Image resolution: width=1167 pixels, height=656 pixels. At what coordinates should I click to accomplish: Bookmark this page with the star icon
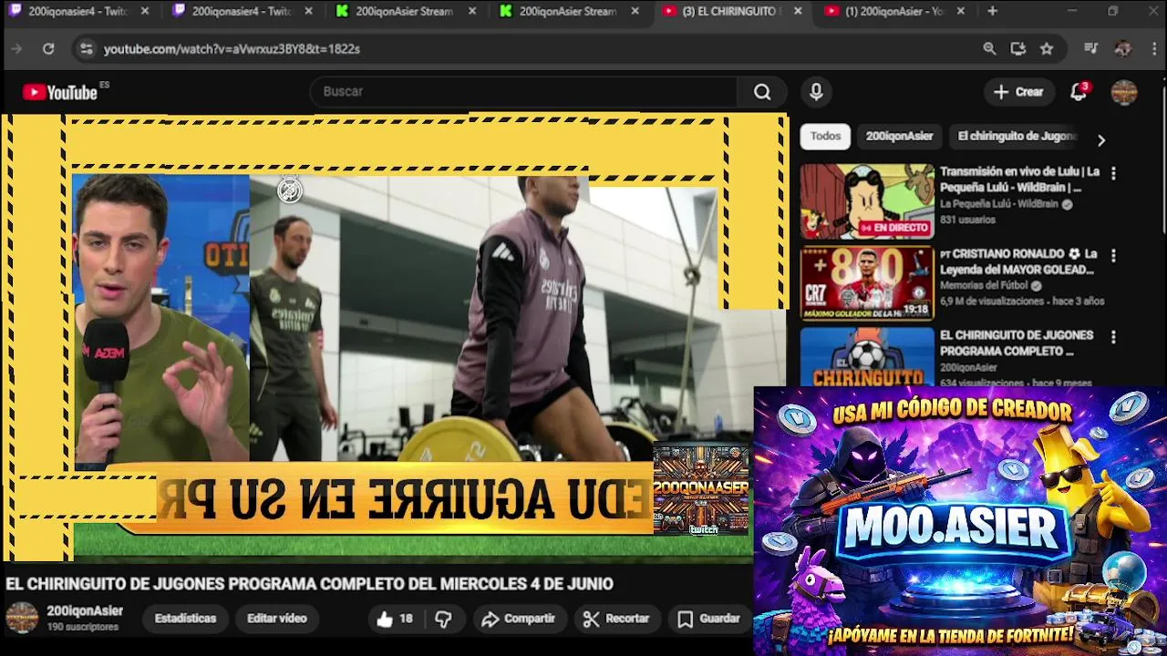1047,48
